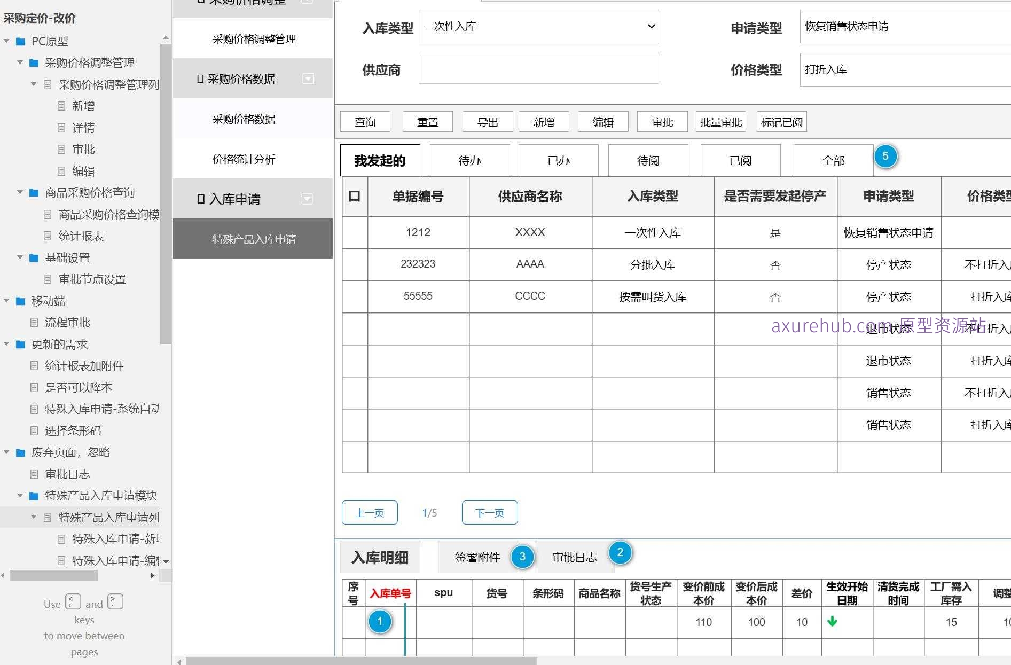Toggle the collapse box beside 入库申请 header

[307, 199]
